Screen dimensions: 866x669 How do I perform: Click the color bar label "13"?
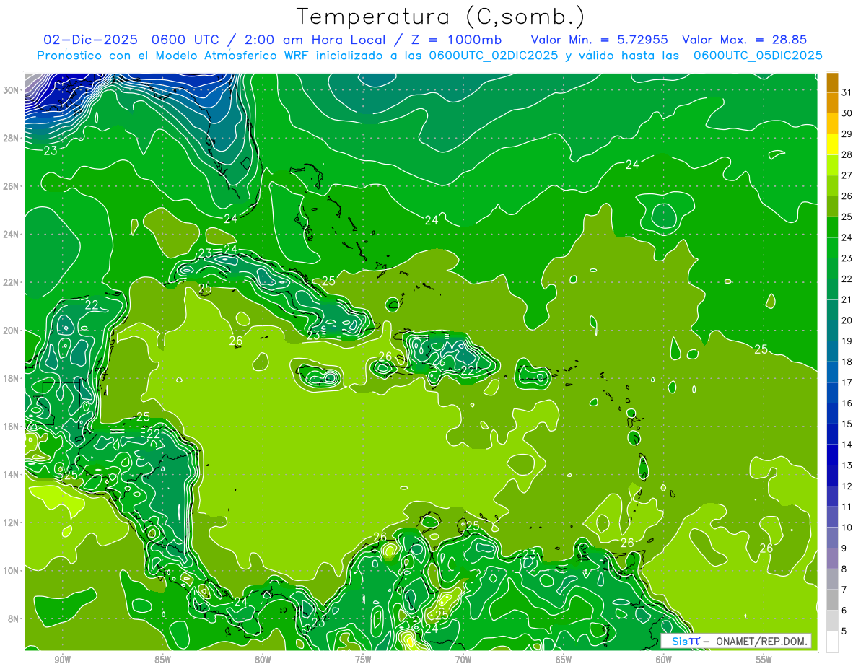point(847,465)
